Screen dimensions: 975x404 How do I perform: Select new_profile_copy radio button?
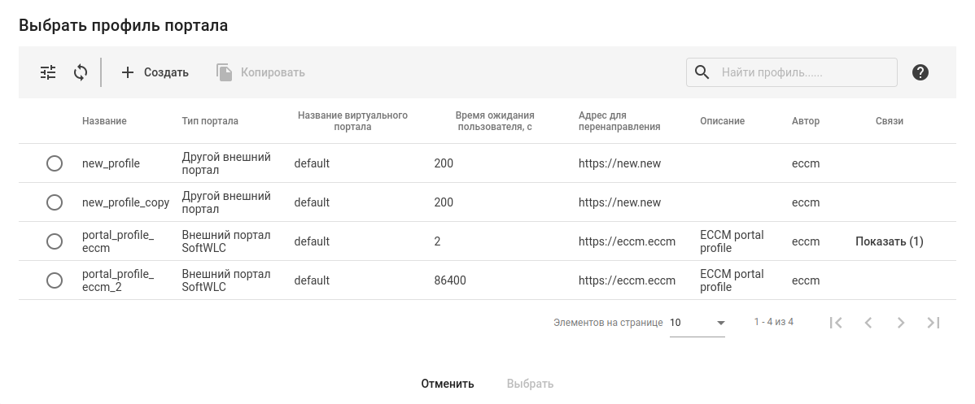[55, 202]
